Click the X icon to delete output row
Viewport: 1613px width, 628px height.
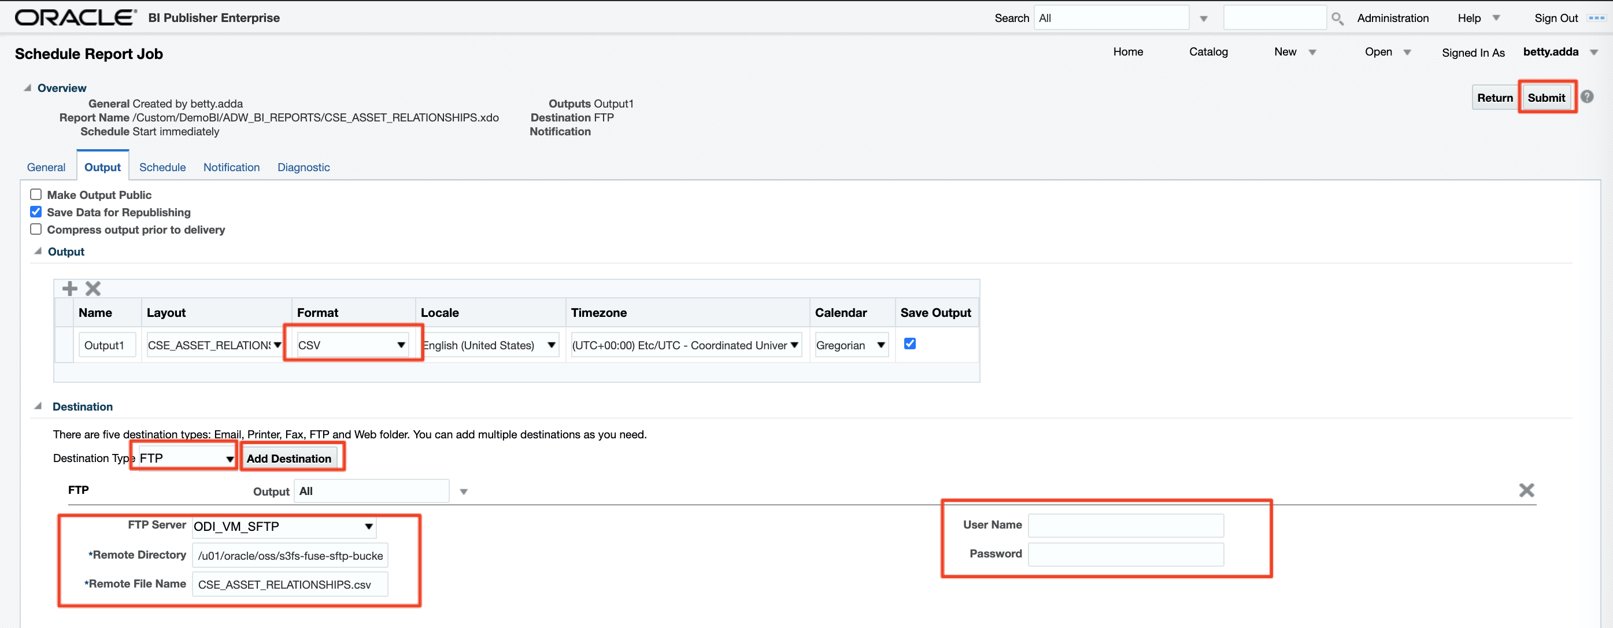93,289
